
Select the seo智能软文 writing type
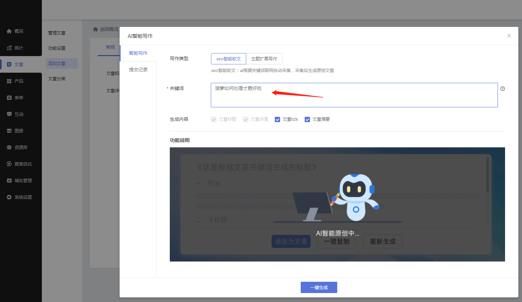[229, 59]
